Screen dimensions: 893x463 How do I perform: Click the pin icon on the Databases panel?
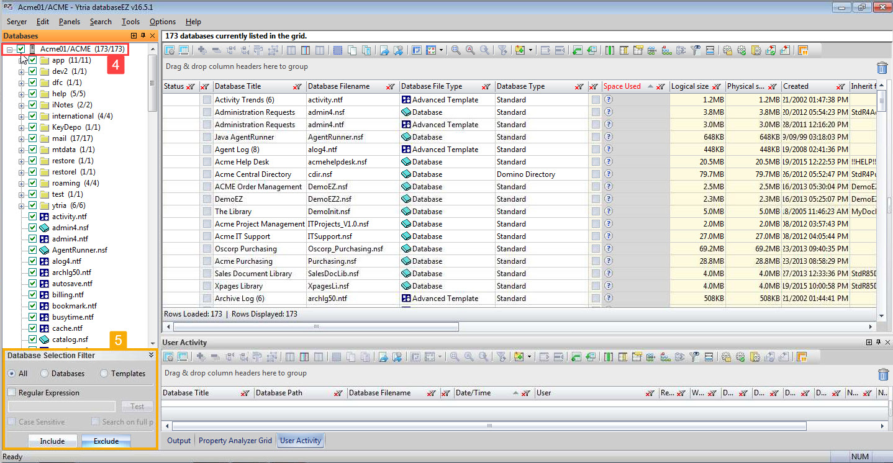tap(142, 35)
